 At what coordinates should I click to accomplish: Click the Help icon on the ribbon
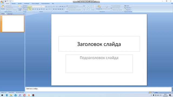click(172, 4)
